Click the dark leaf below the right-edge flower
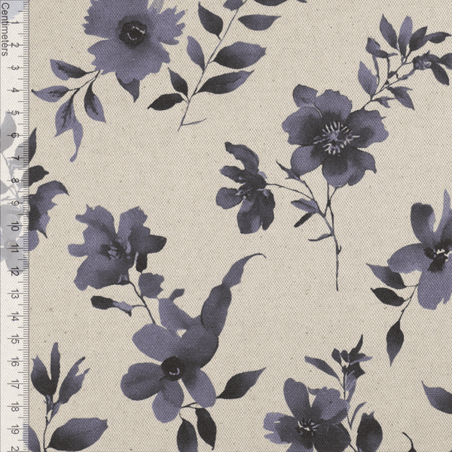Viewport: 452px width, 452px height. click(x=395, y=339)
